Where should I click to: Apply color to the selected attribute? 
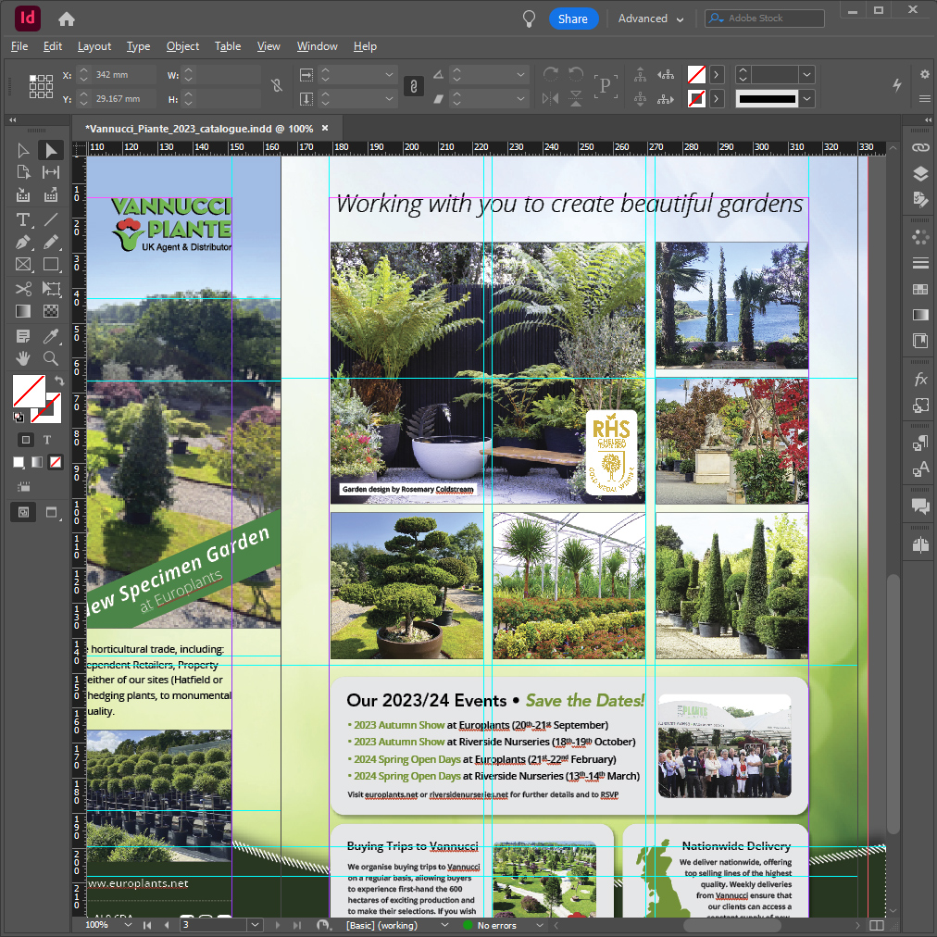click(x=19, y=462)
